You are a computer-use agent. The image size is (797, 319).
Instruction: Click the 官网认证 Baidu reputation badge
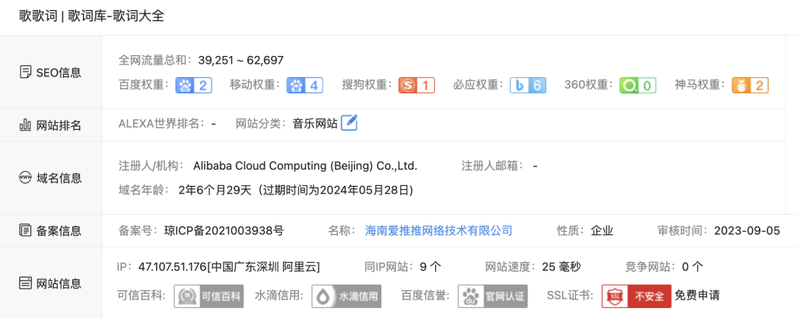(x=493, y=296)
